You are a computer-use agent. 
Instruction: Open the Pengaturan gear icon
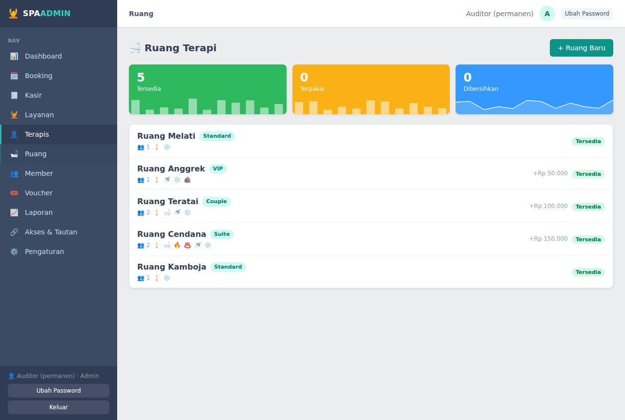(14, 252)
